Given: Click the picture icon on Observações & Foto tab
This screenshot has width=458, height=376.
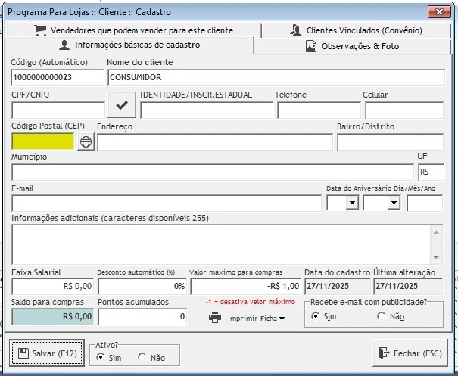Looking at the screenshot, I should 311,46.
